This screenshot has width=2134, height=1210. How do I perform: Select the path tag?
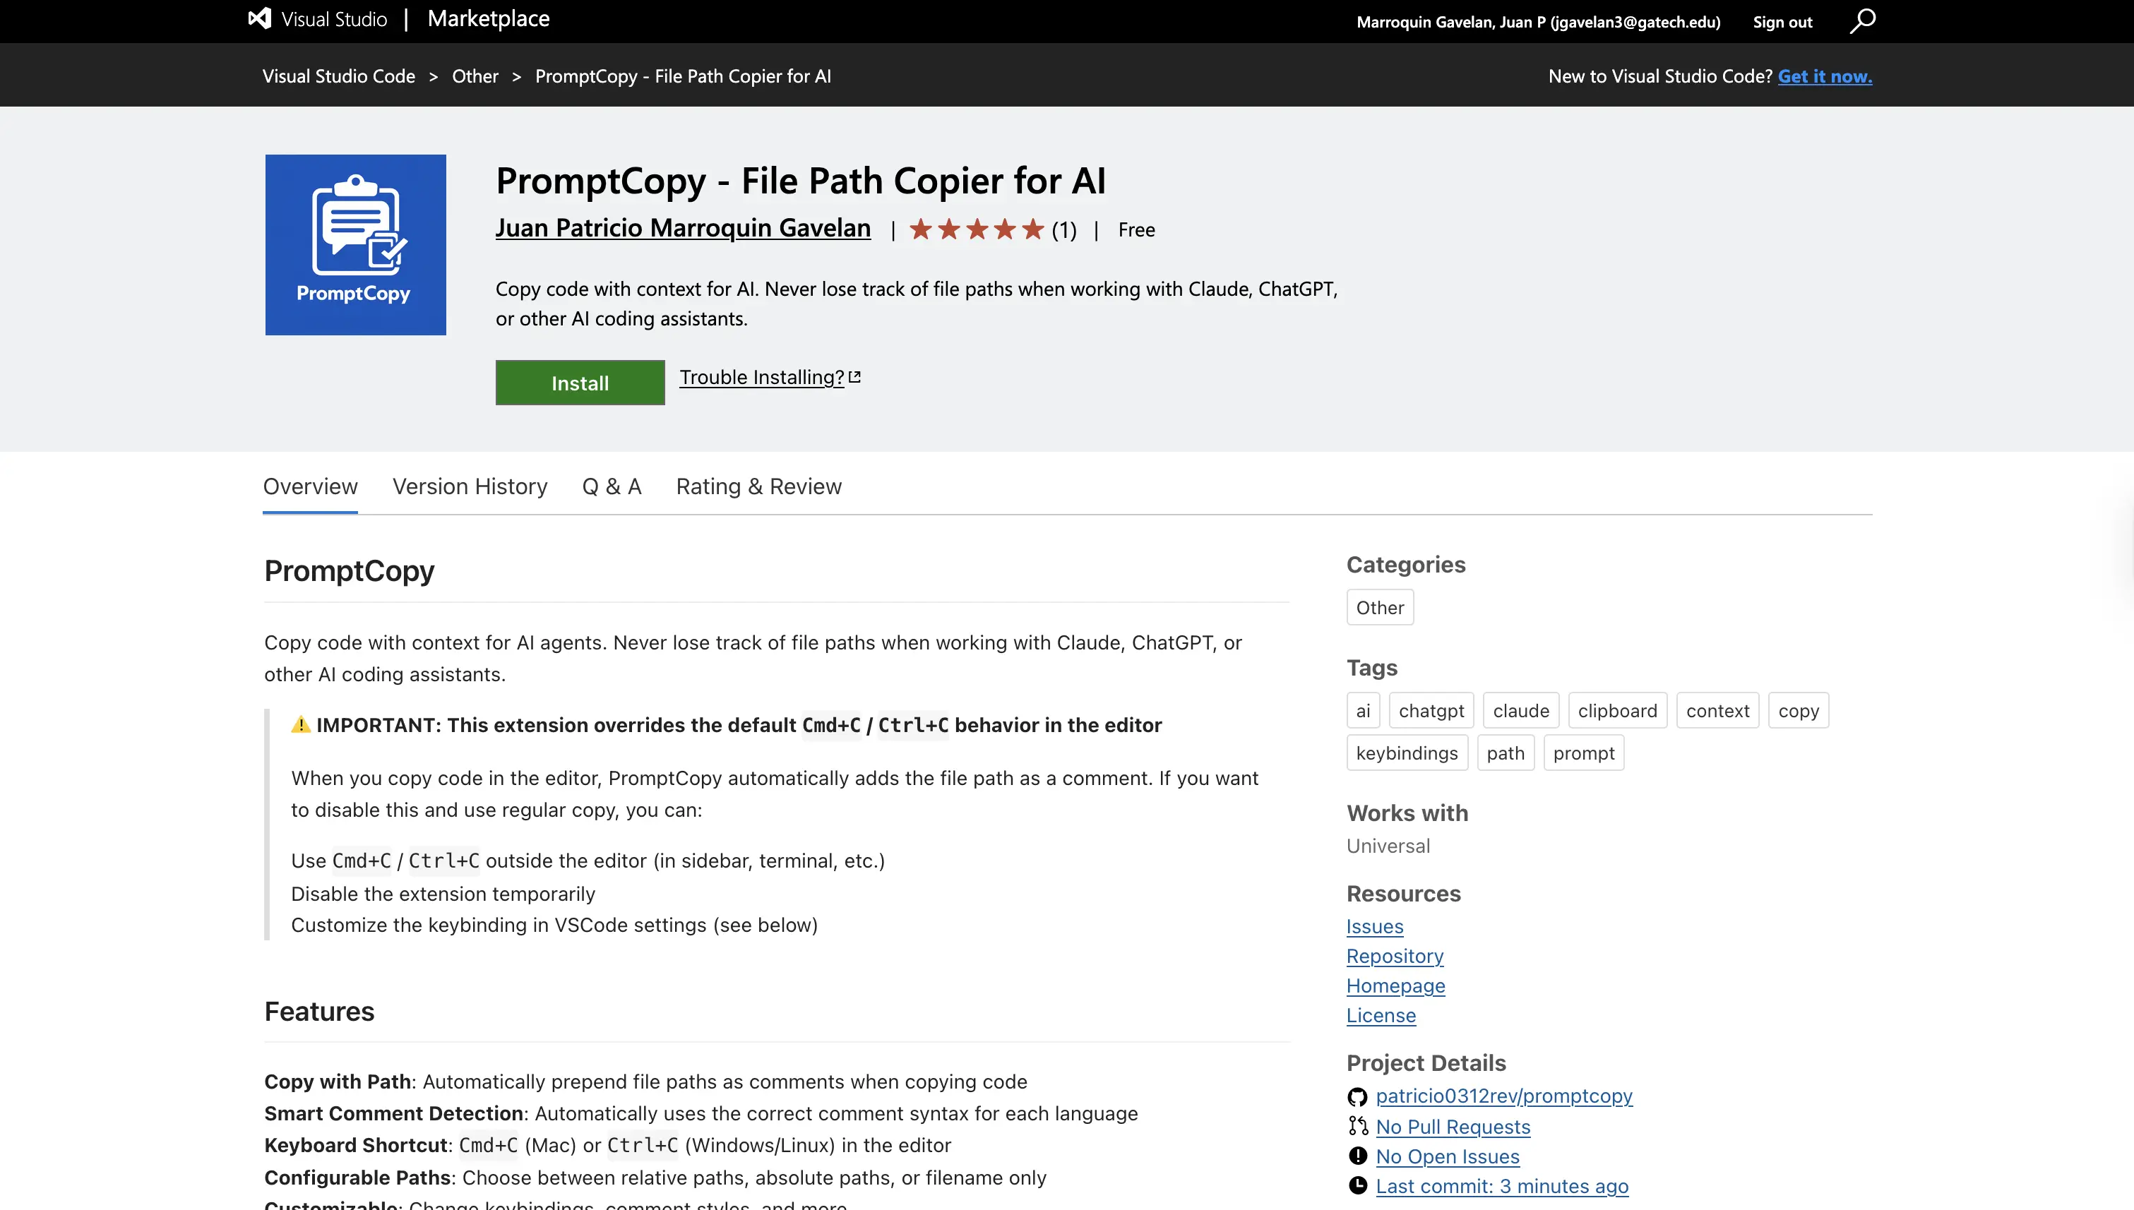pyautogui.click(x=1506, y=753)
